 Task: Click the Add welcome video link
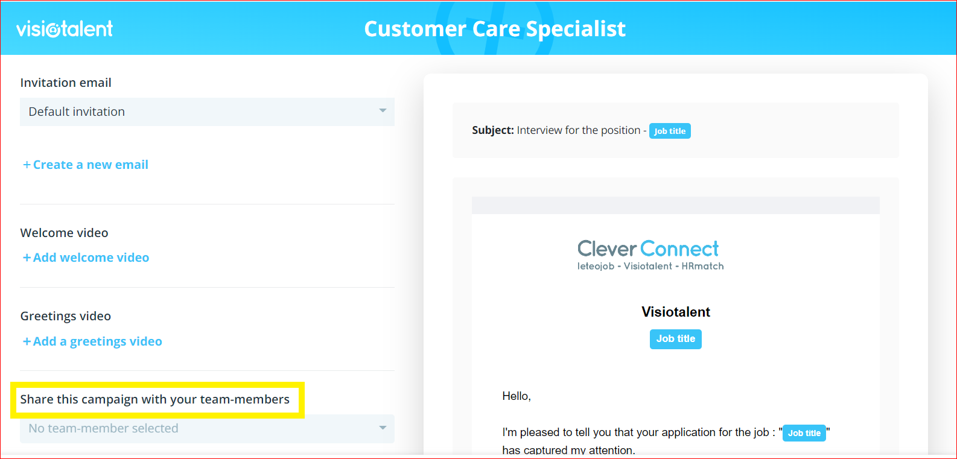[91, 258]
